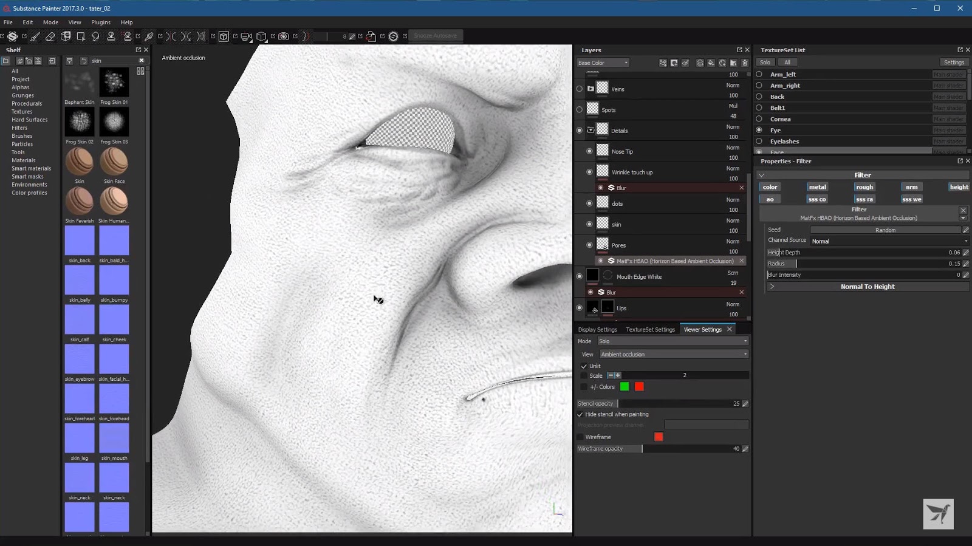972x546 pixels.
Task: Select the Smudge tool
Action: 95,36
